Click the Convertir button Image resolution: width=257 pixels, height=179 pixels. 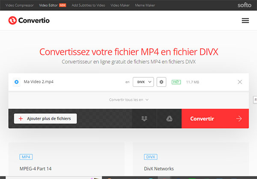215,118
